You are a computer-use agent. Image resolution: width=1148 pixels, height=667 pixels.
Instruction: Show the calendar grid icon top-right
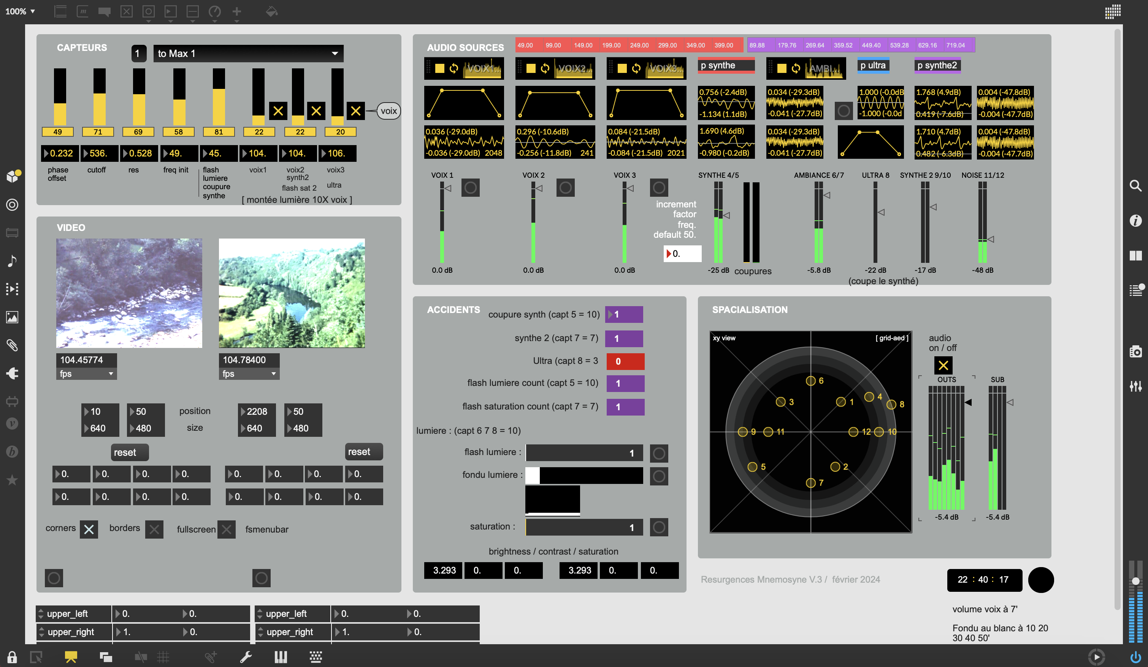coord(1113,11)
